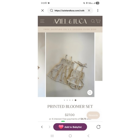Go back with the browser back arrow

42,127
